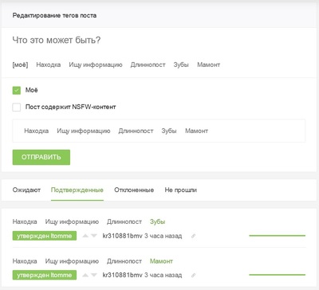
Task: Click Зубы tag inside the tag input field
Action: 169,131
